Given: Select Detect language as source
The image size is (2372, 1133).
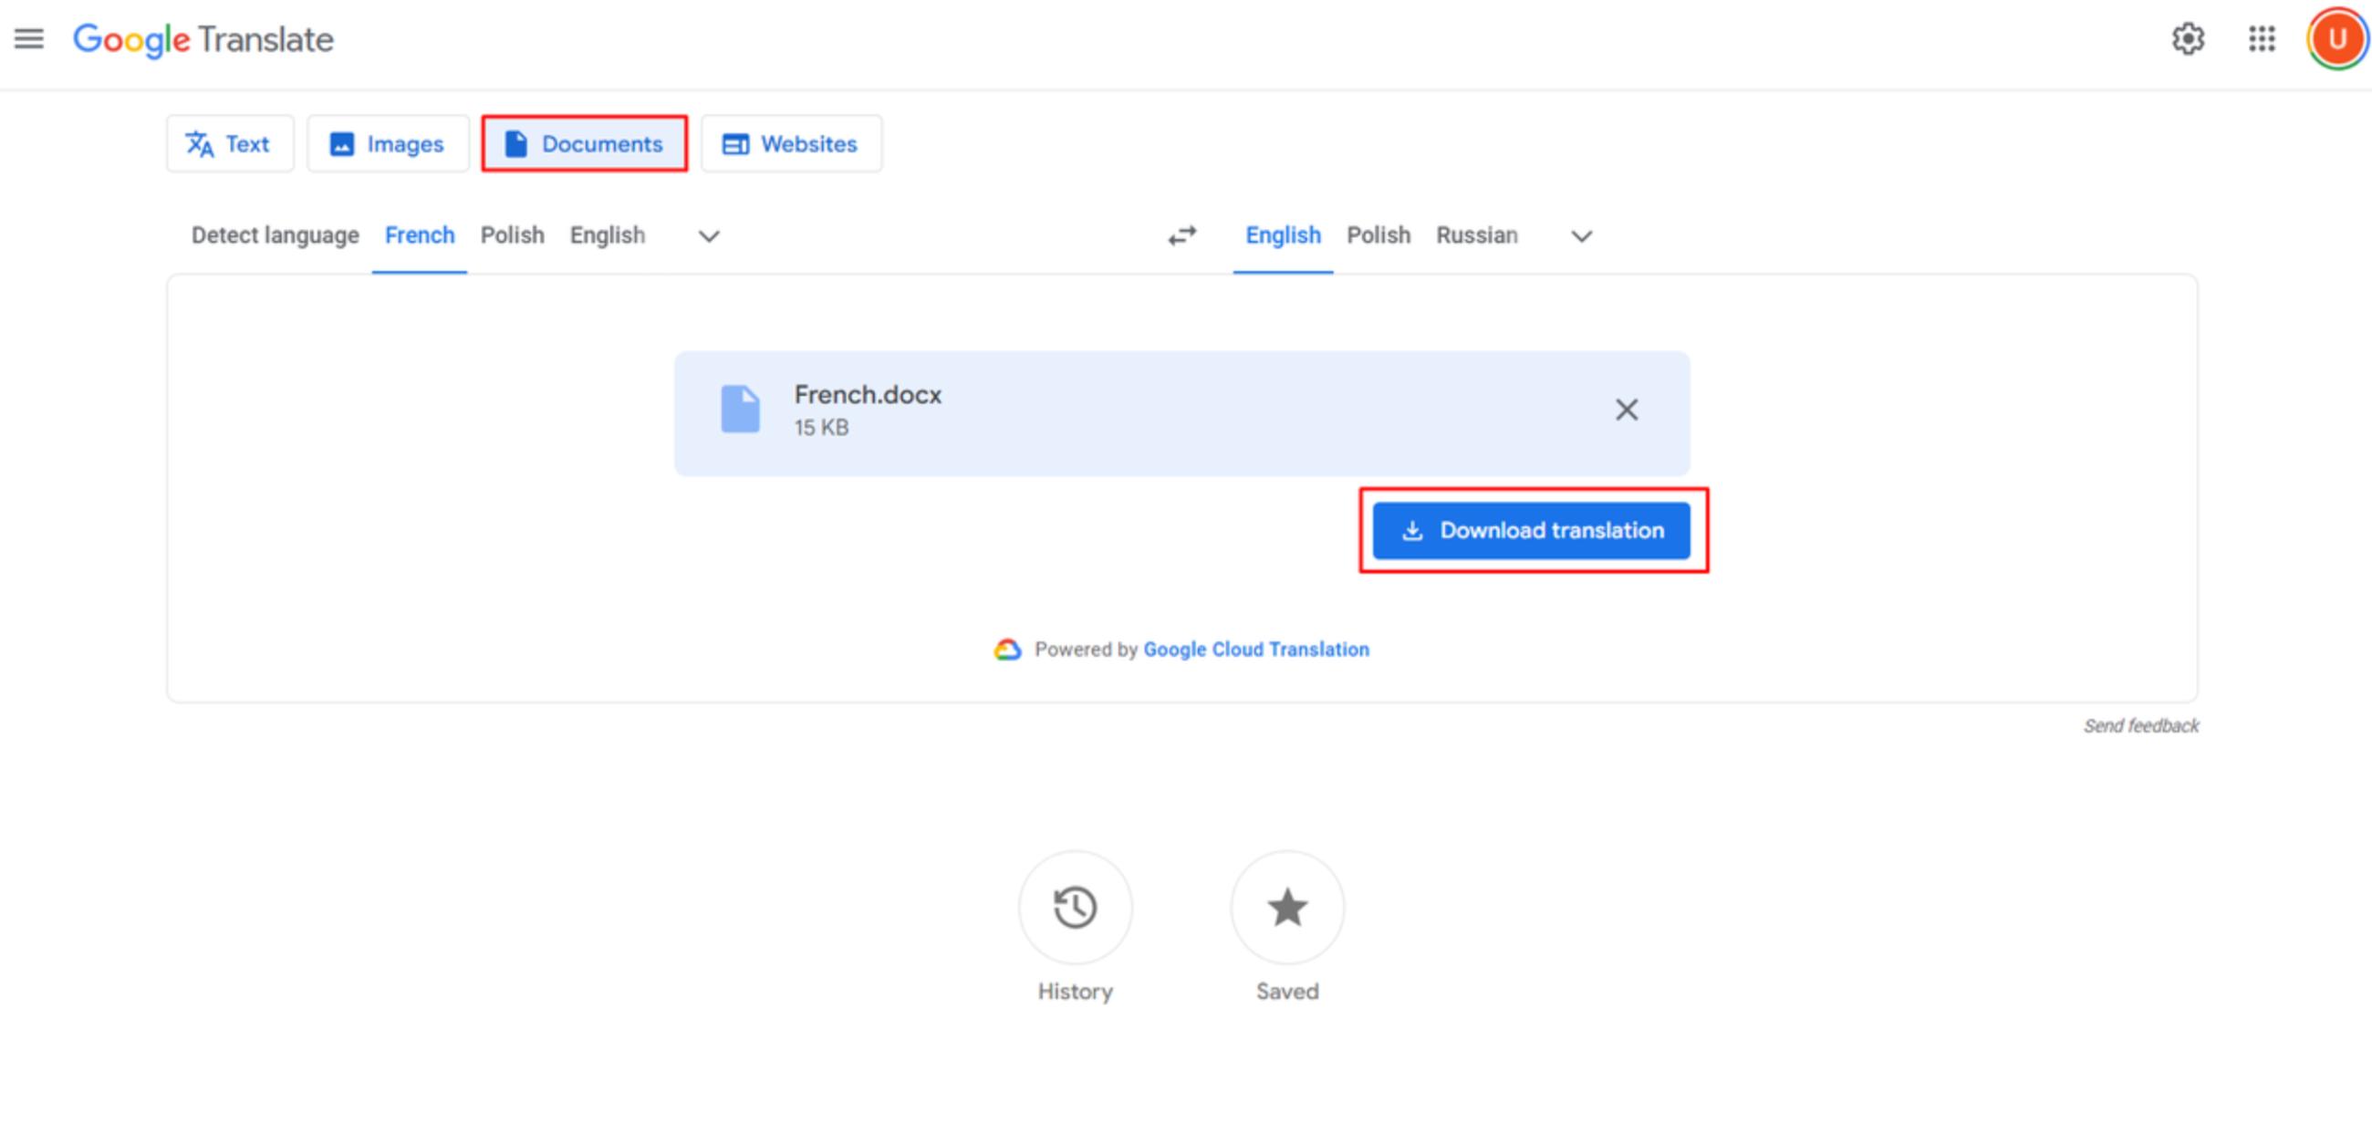Looking at the screenshot, I should point(275,235).
